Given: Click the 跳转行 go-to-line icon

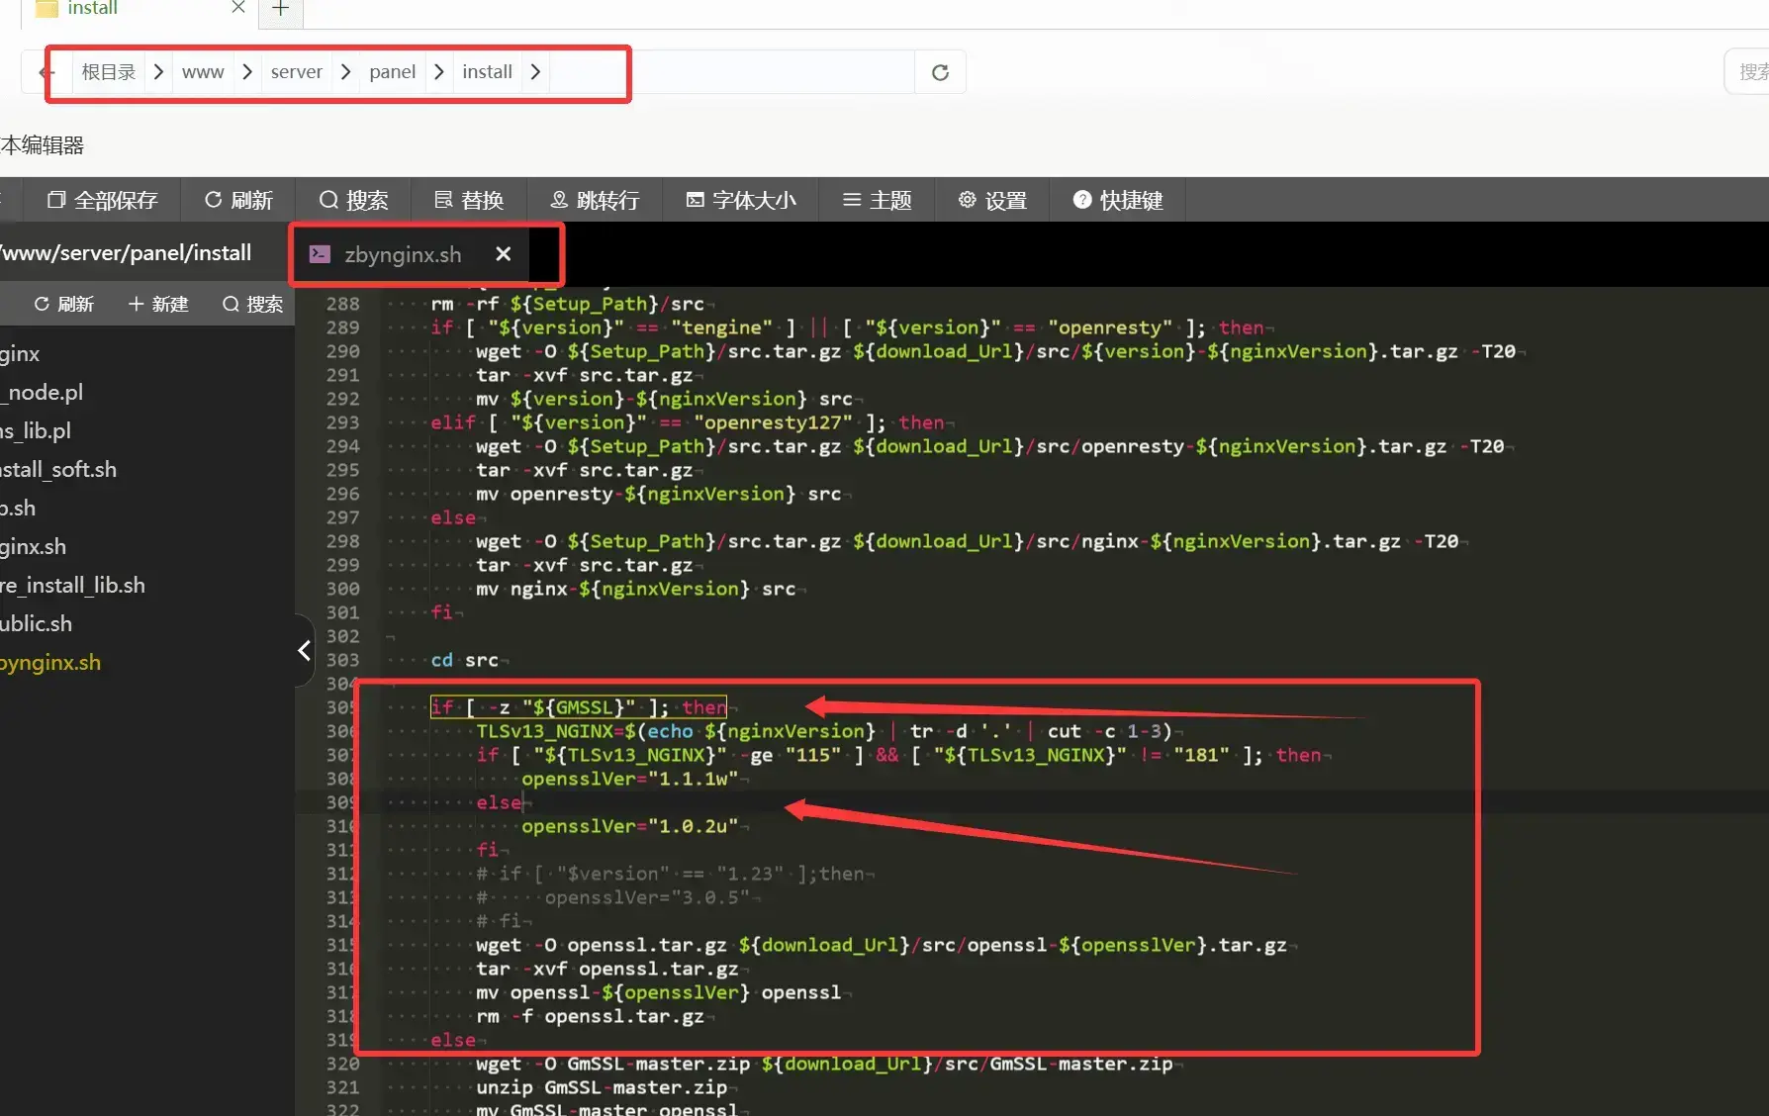Looking at the screenshot, I should click(x=559, y=200).
